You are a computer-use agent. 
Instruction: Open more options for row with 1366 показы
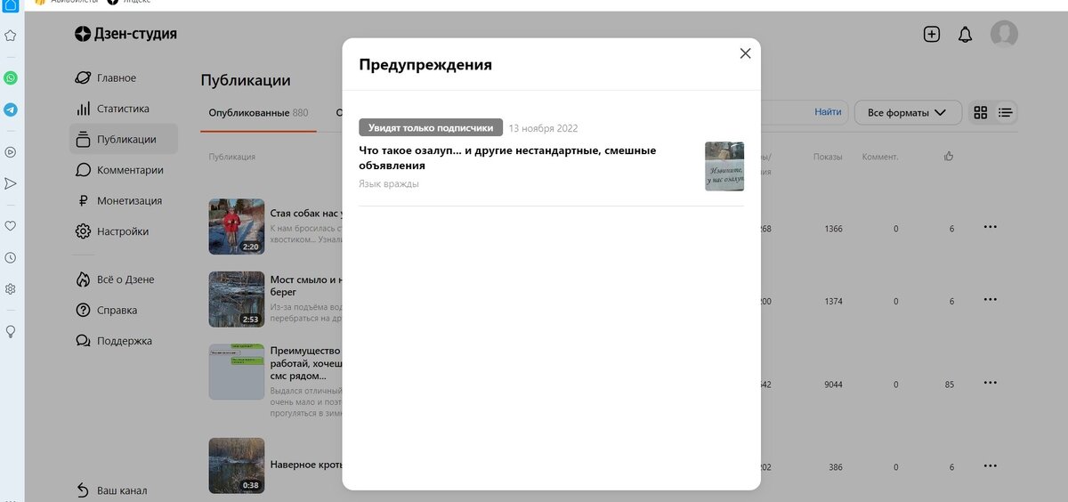coord(990,227)
